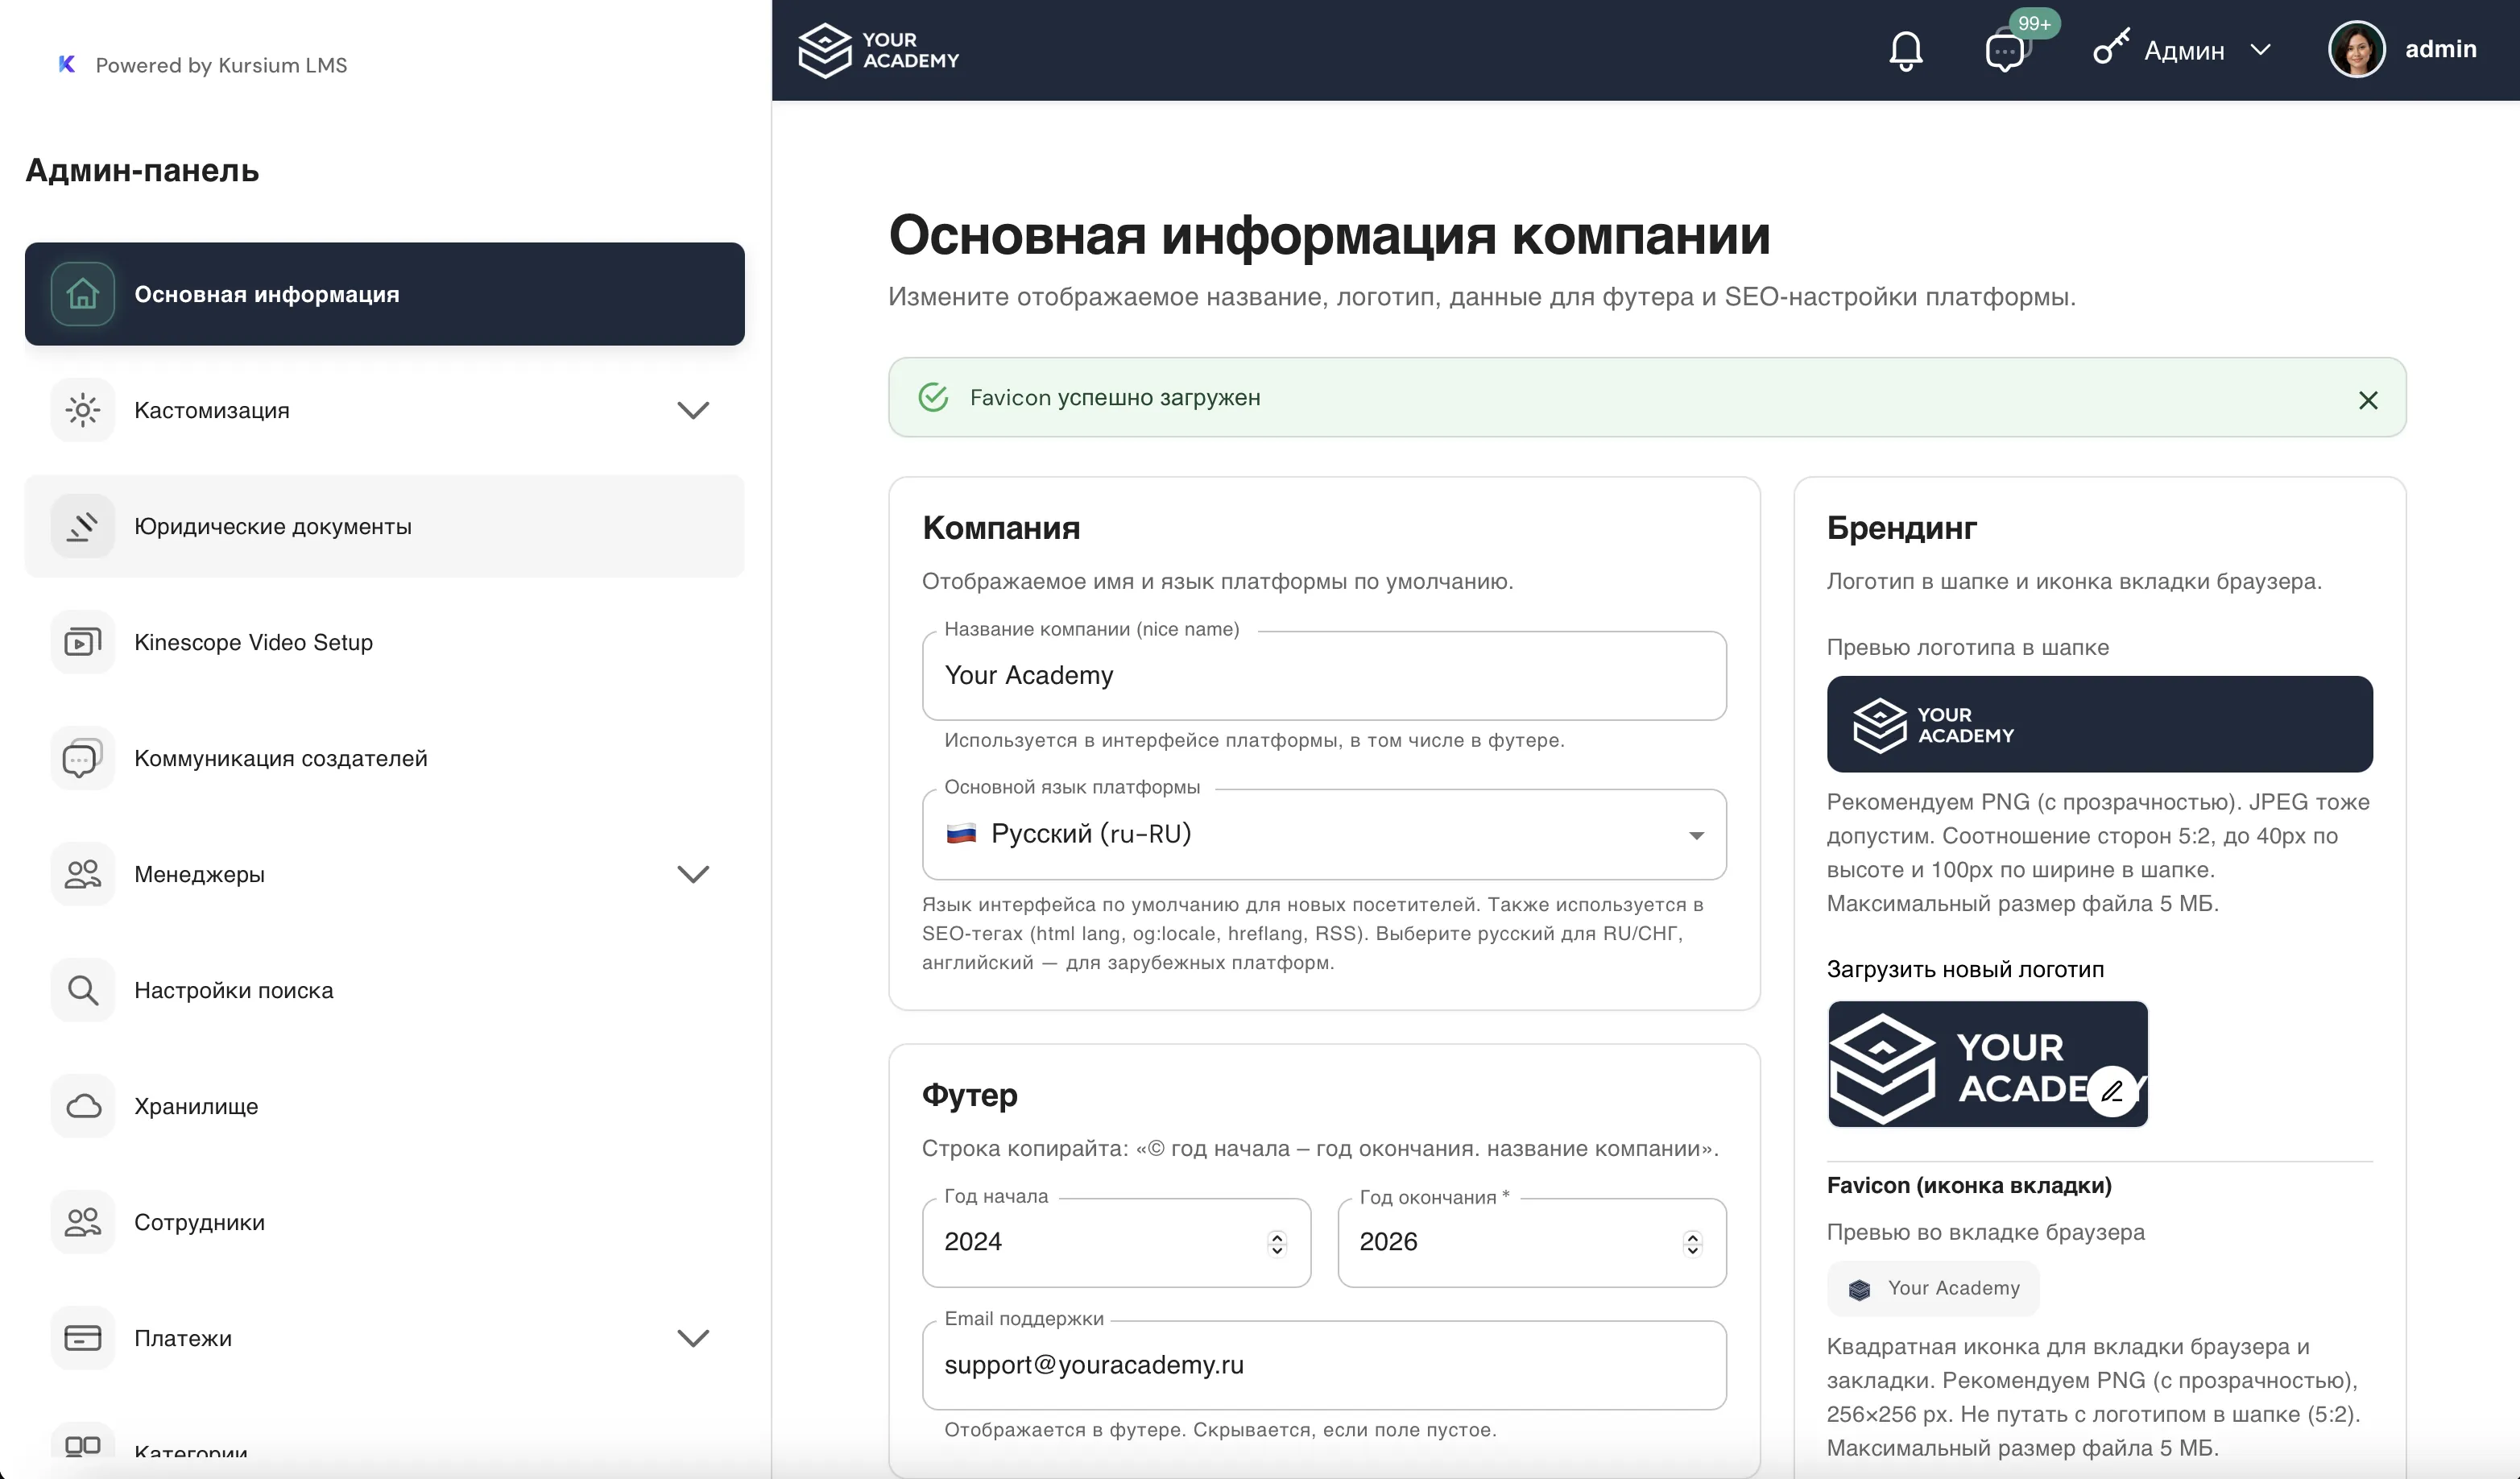Click the Категории grid icon
Image resolution: width=2520 pixels, height=1479 pixels.
pos(83,1446)
